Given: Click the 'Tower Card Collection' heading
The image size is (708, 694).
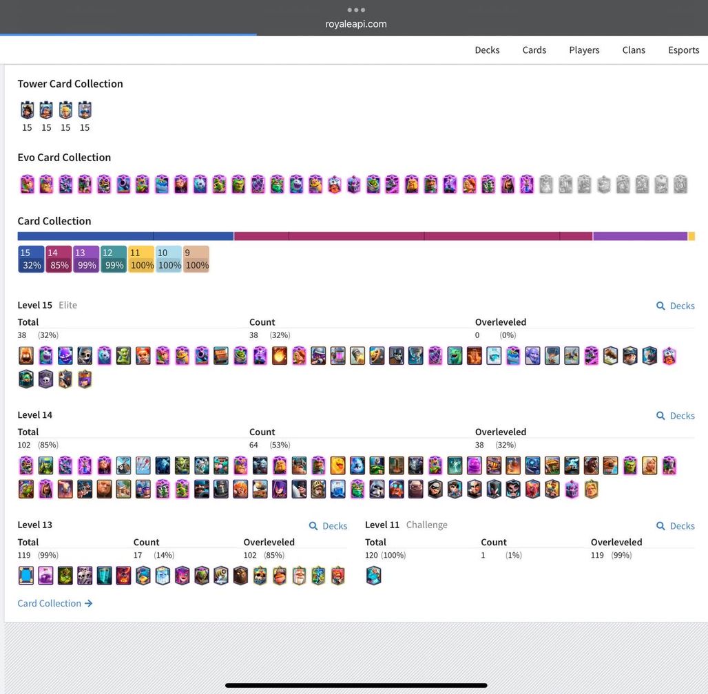Looking at the screenshot, I should (x=70, y=83).
